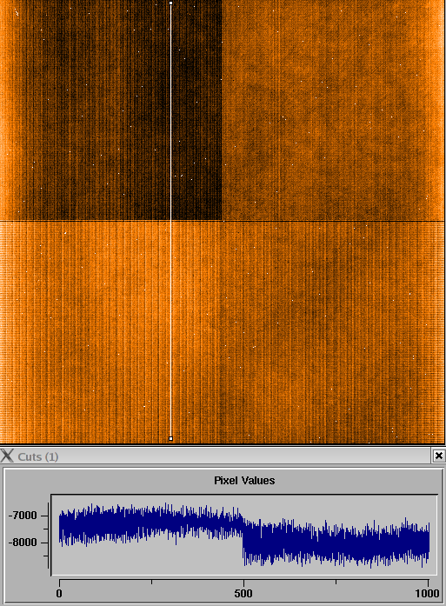Click the -8000 label on the y-axis

pyautogui.click(x=23, y=543)
